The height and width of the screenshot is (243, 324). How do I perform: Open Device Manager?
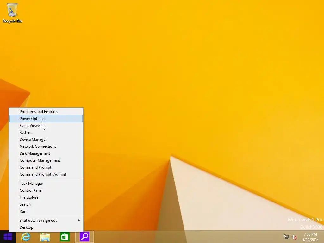(46, 140)
